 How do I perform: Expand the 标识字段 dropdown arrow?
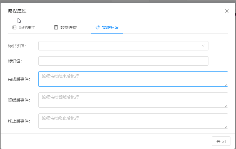click(x=203, y=46)
